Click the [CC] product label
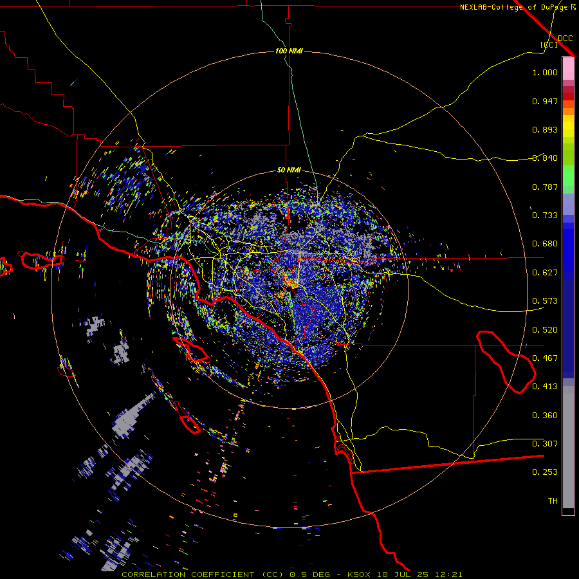The image size is (579, 579). click(549, 44)
